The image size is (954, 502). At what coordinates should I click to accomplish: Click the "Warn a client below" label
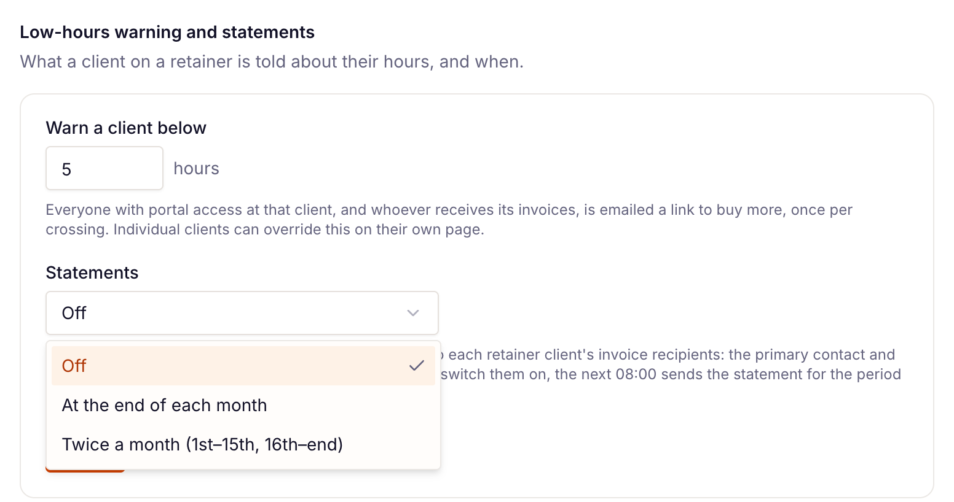point(126,128)
